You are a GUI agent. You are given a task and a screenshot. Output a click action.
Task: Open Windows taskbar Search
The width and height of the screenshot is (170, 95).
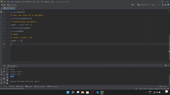[x=73, y=92]
